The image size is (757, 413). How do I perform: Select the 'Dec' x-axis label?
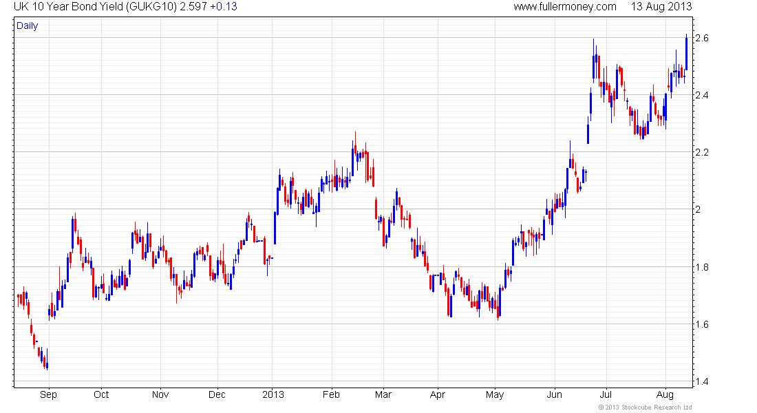point(217,394)
